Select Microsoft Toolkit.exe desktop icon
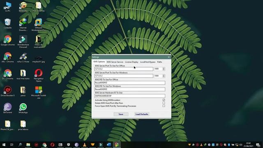 click(38, 92)
